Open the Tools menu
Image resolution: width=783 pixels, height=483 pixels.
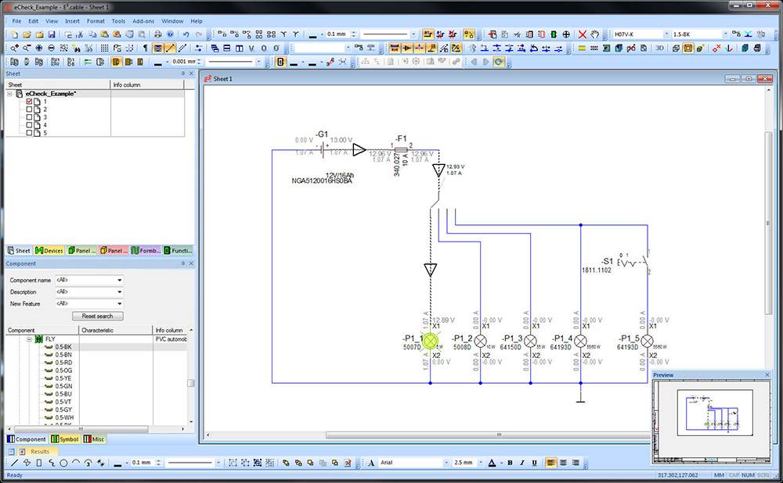tap(118, 21)
